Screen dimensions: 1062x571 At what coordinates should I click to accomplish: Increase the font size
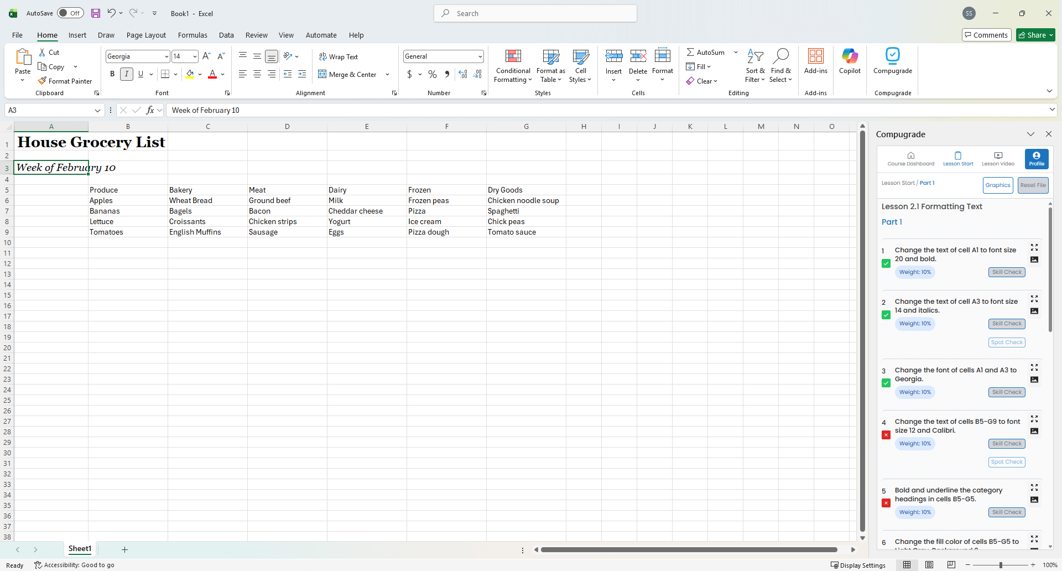point(206,56)
